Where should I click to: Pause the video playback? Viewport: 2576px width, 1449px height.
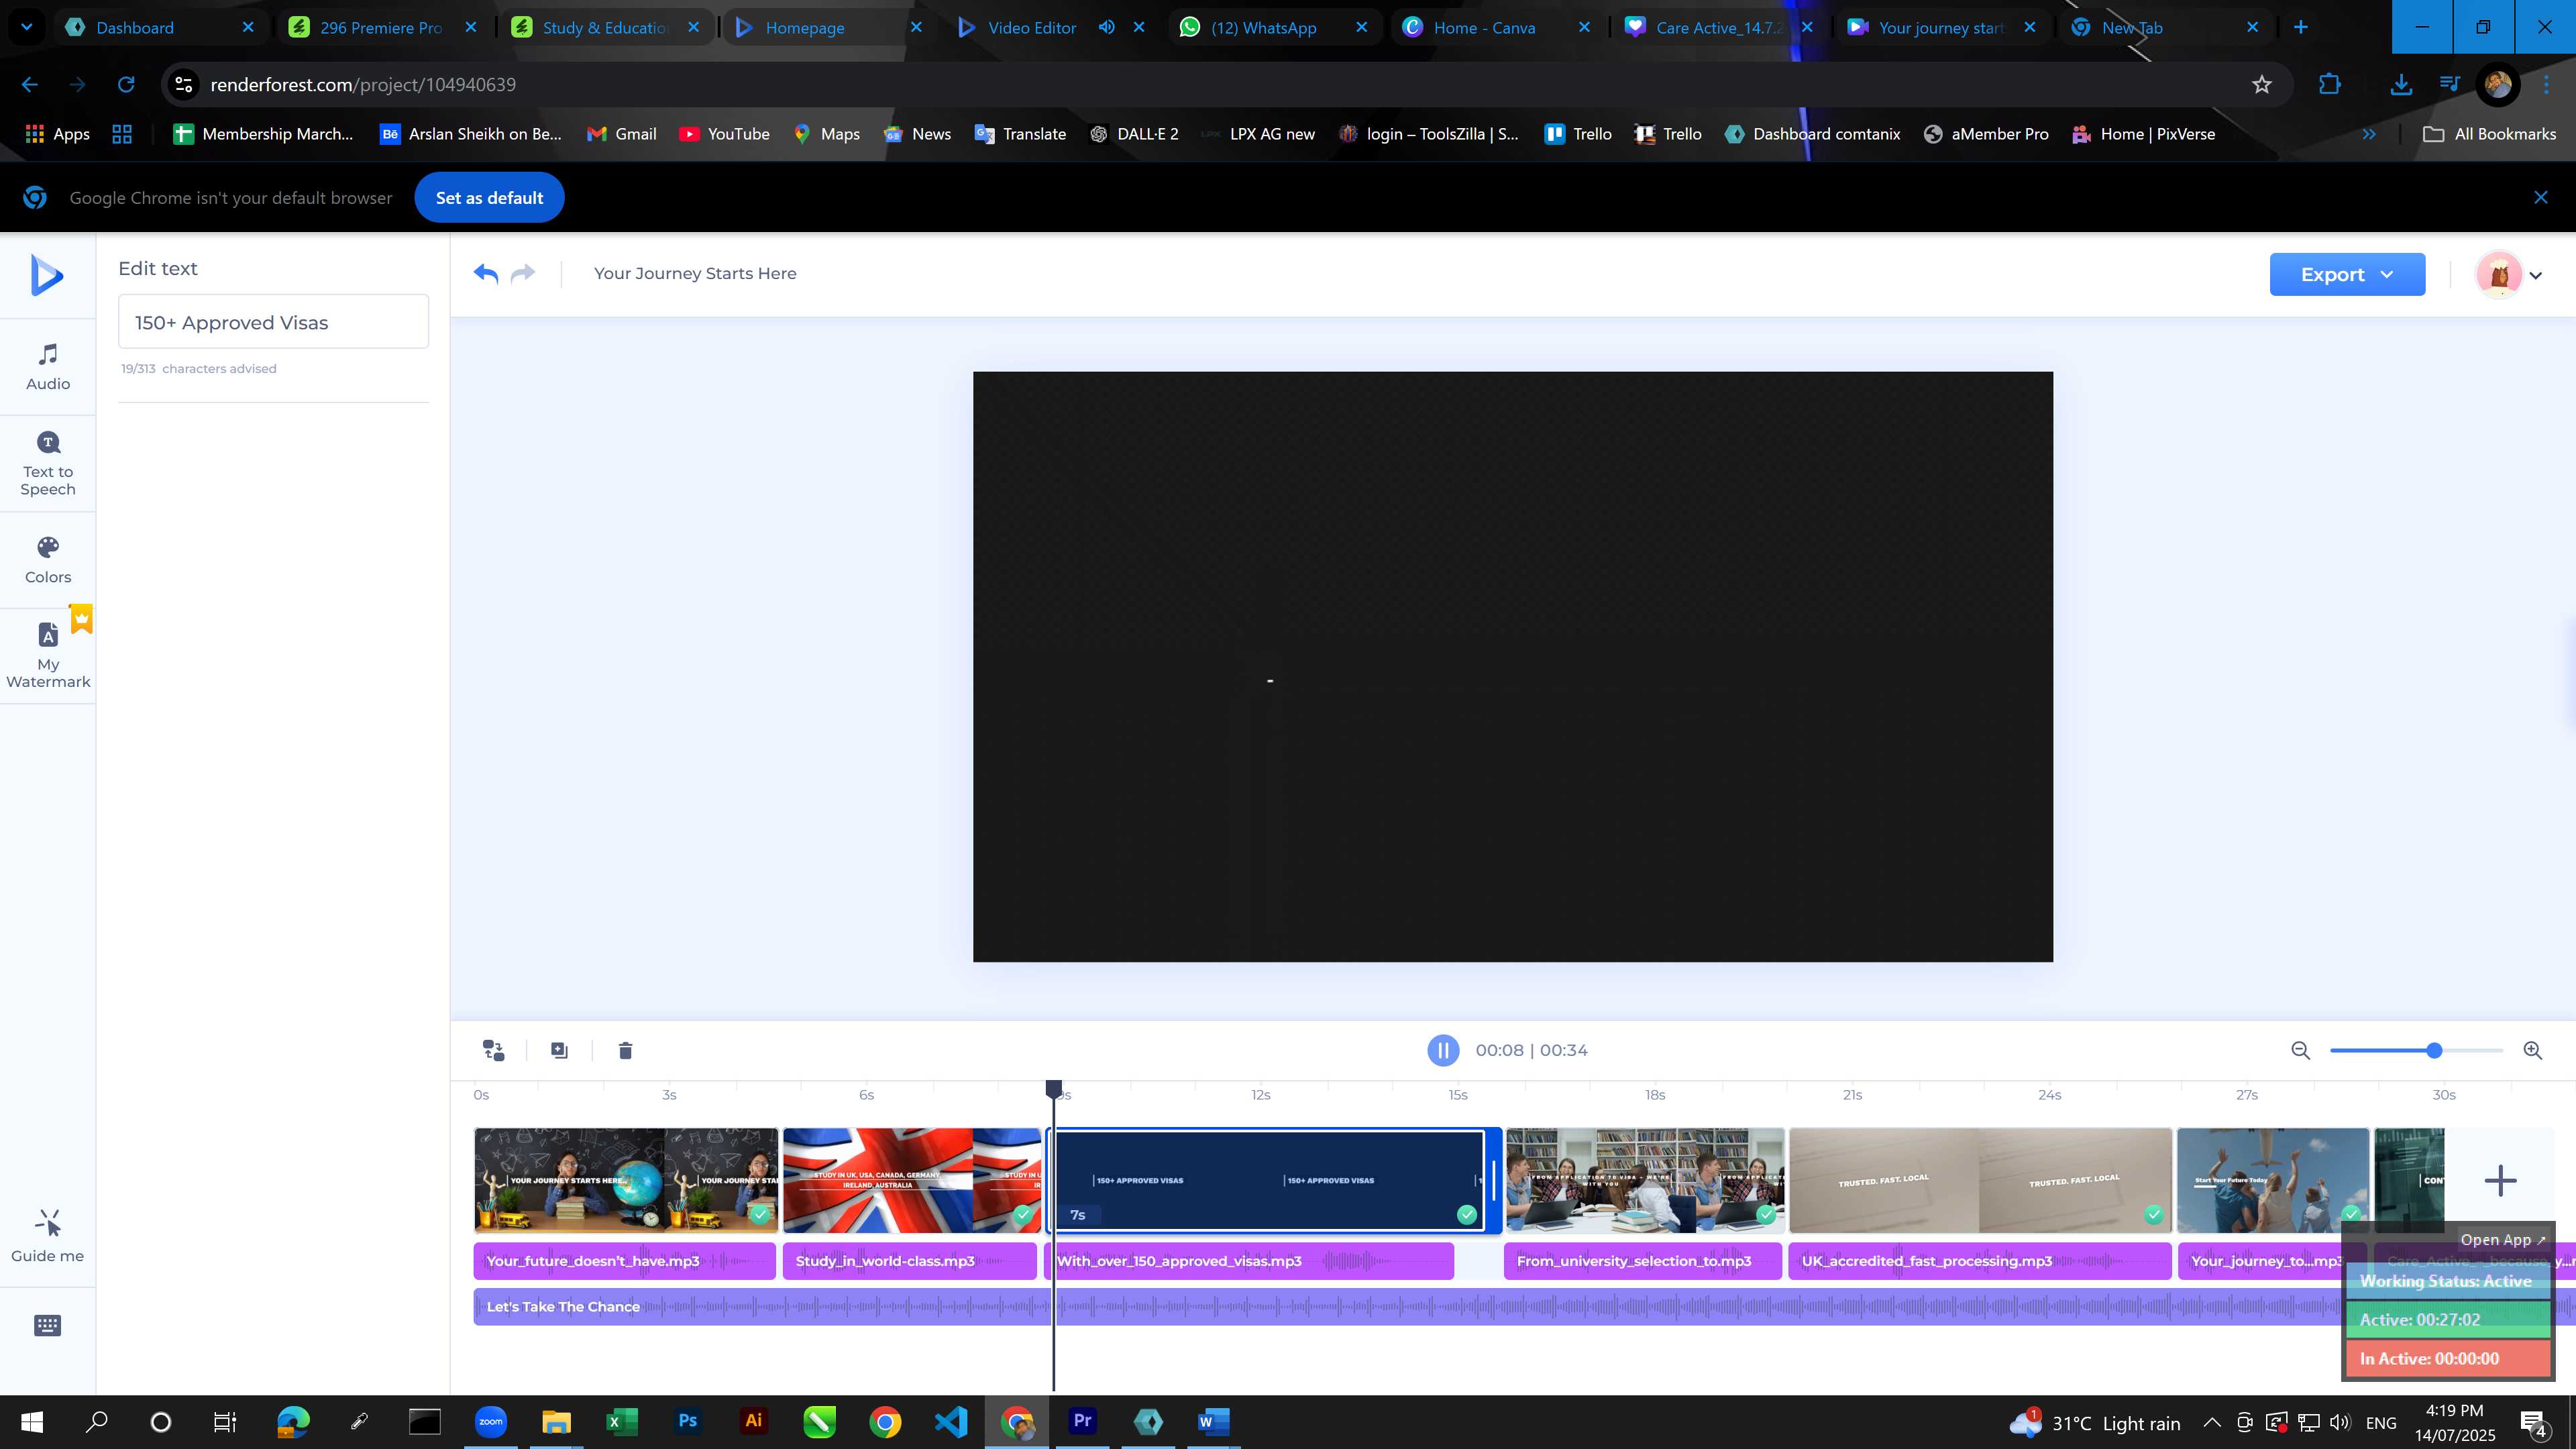[1443, 1050]
